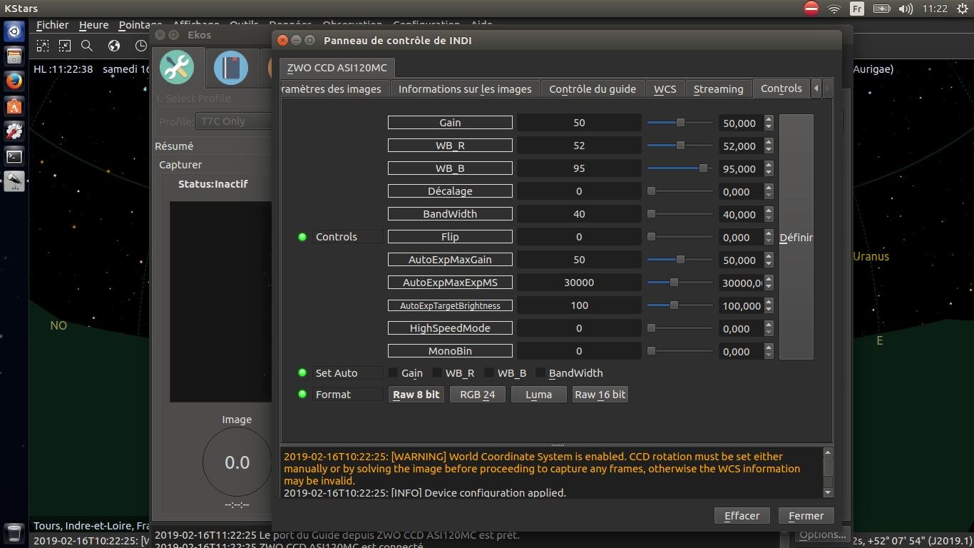
Task: Click the KStars zoom-in toolbar icon
Action: [x=43, y=46]
